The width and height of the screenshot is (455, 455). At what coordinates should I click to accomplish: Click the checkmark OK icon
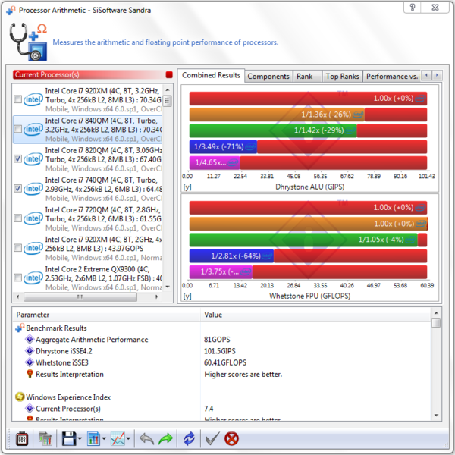(212, 438)
